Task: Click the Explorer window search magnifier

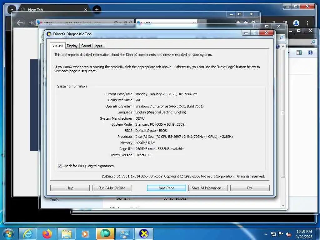Action: click(313, 42)
